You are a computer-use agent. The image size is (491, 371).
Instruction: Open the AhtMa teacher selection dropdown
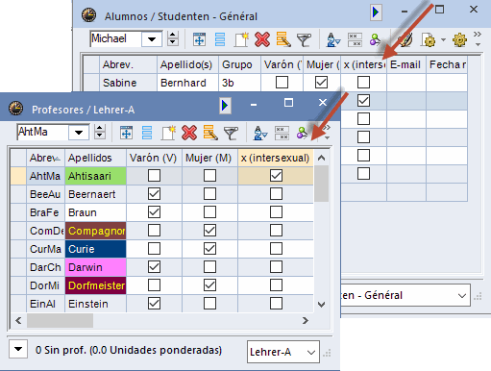point(79,132)
